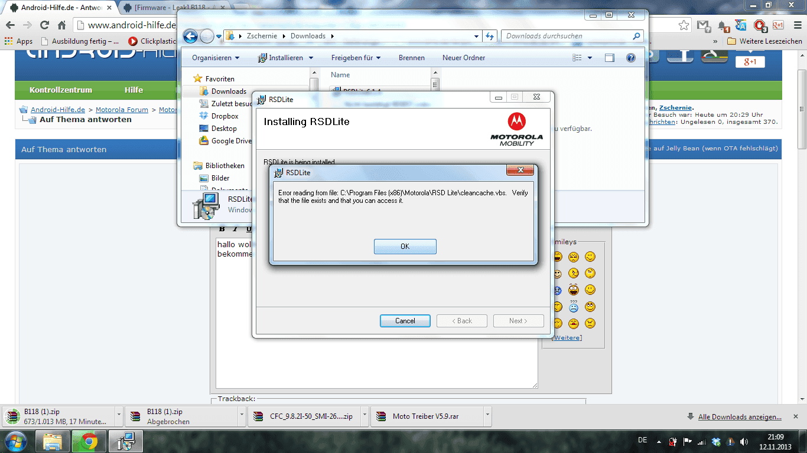The image size is (807, 453).
Task: Open the Bilder library in Explorer
Action: (220, 178)
